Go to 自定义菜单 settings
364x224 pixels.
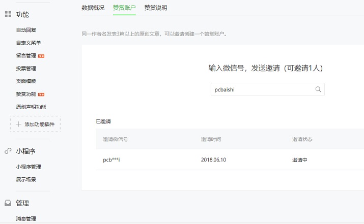tap(29, 43)
